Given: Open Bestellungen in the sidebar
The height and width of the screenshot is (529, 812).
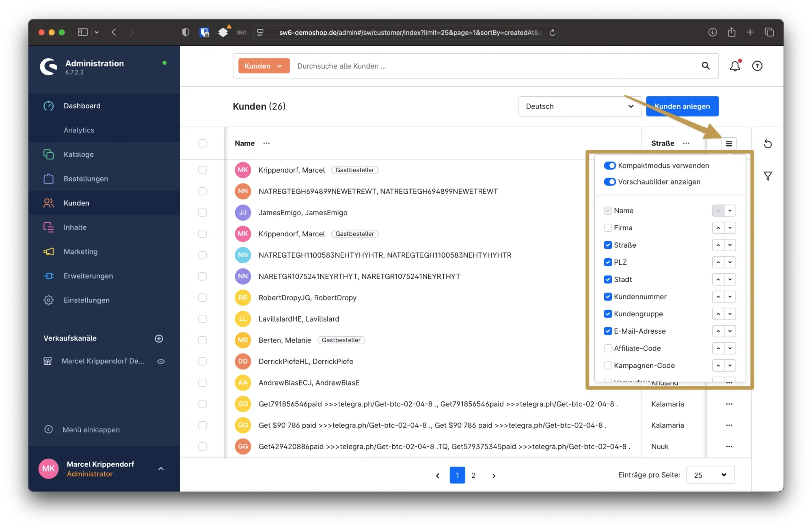Looking at the screenshot, I should pos(86,179).
